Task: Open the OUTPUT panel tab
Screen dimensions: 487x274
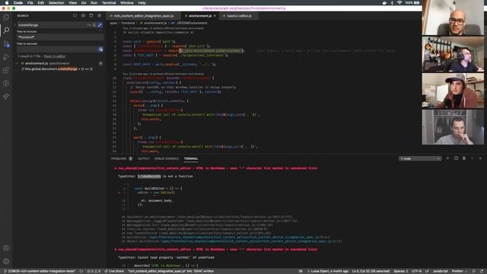Action: (x=144, y=159)
